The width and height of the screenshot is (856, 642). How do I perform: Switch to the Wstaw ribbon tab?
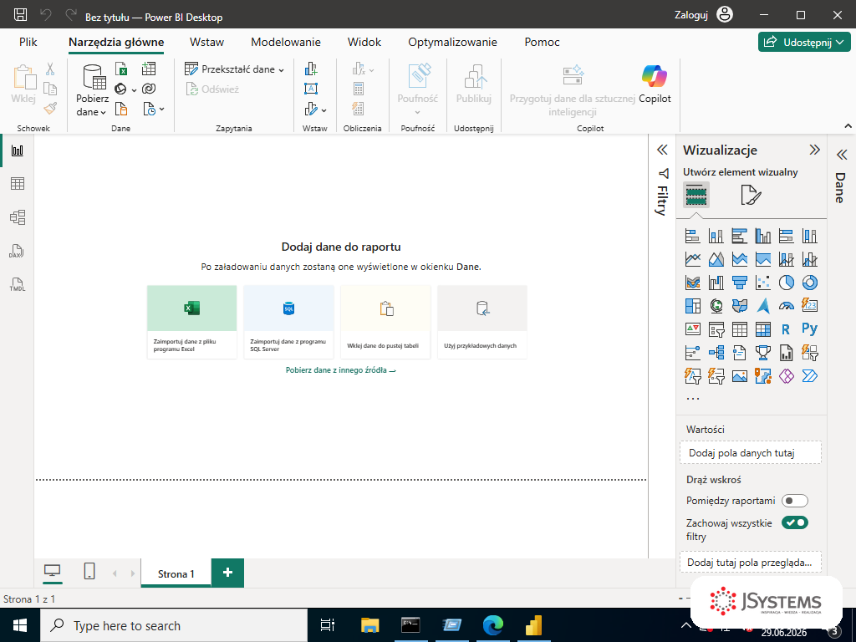[207, 42]
